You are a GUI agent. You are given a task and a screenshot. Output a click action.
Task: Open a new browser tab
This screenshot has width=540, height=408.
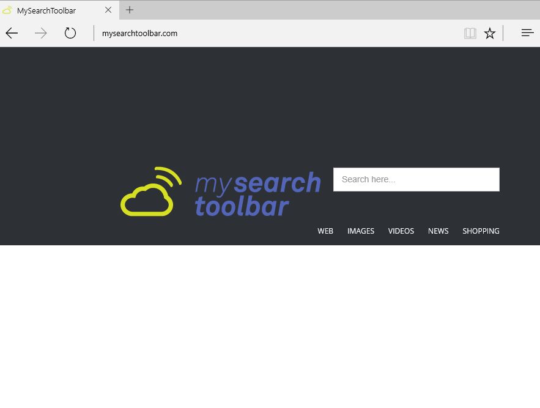[x=129, y=10]
